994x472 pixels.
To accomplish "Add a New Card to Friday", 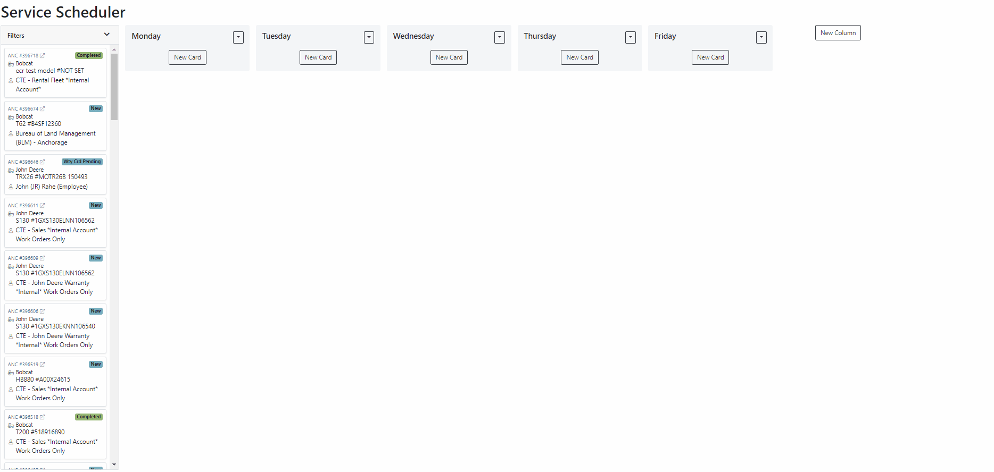I will (x=710, y=57).
